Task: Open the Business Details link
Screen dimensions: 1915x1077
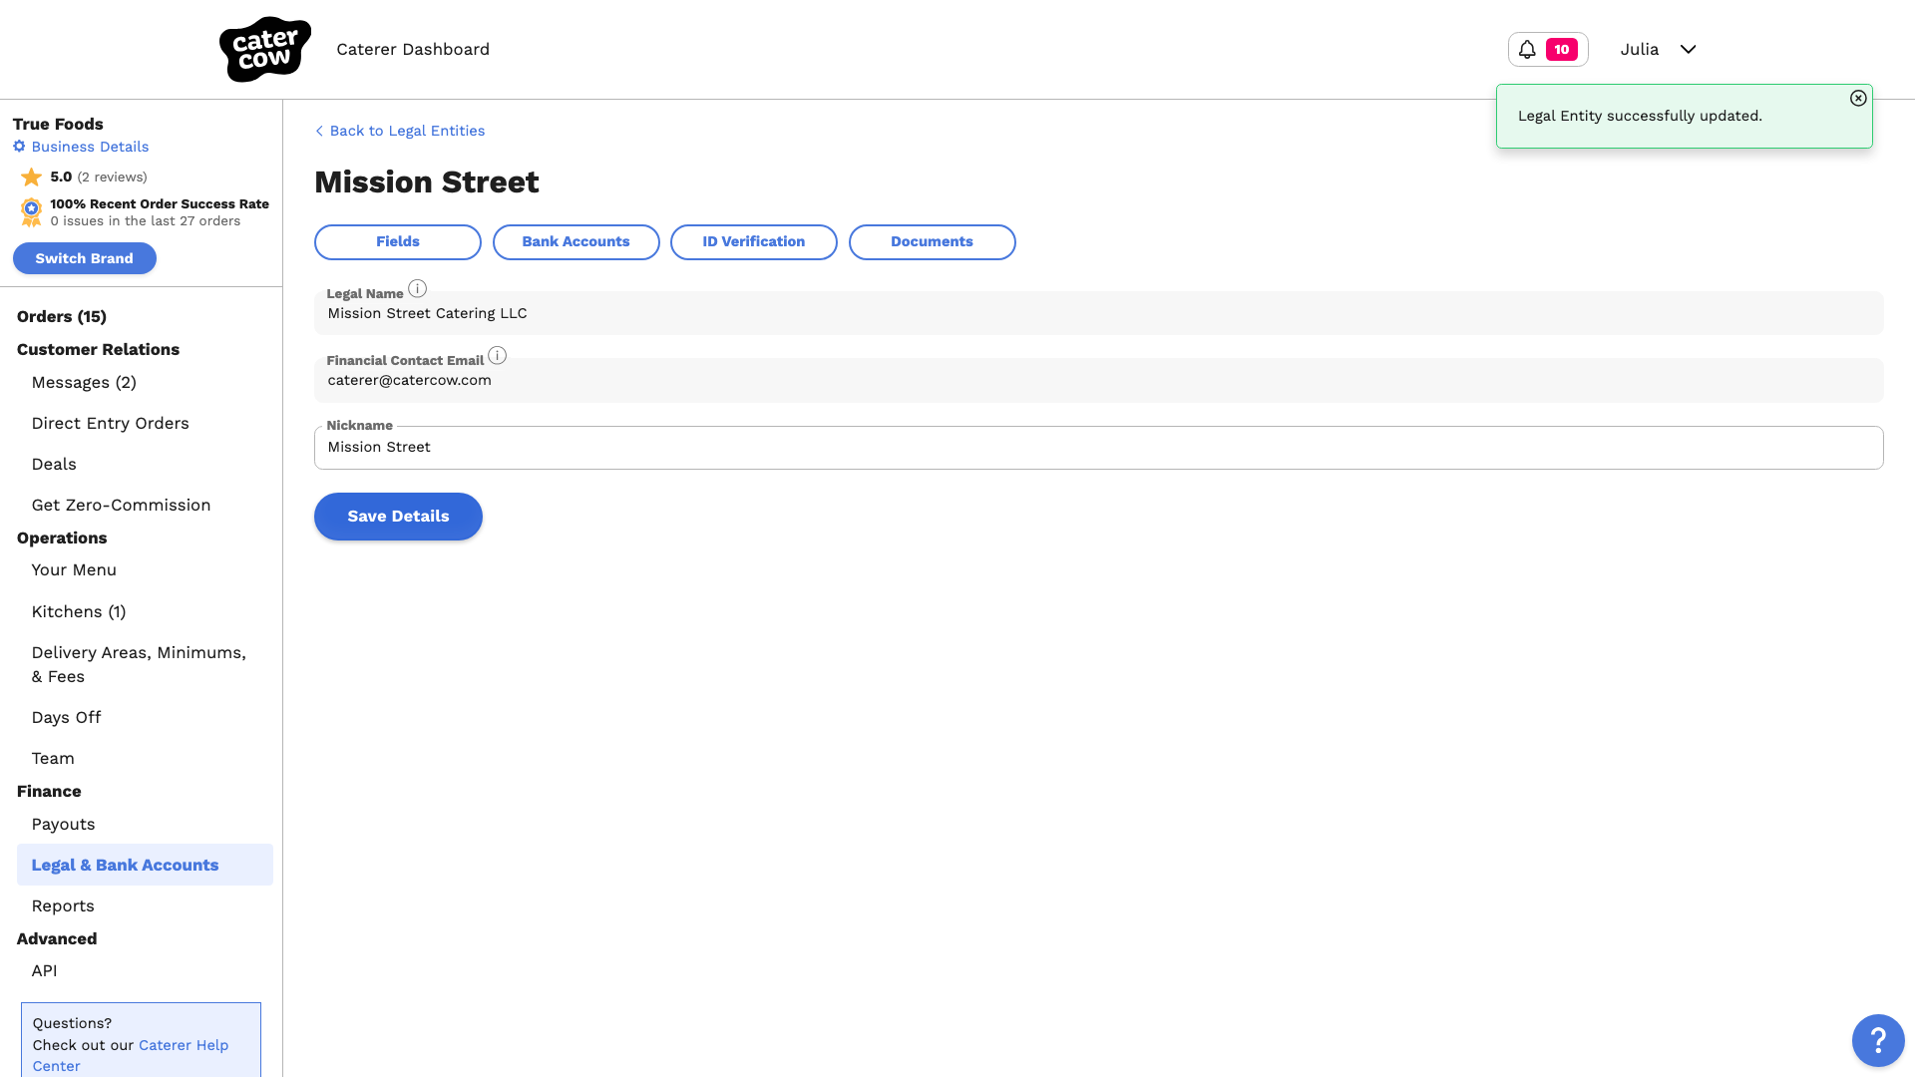Action: point(81,147)
